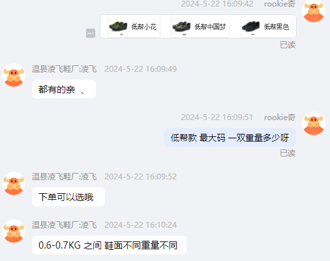Click 温县凌飞鞋厂:凌飞 name at 16:09:49
Image resolution: width=330 pixels, height=261 pixels.
[x=65, y=69]
